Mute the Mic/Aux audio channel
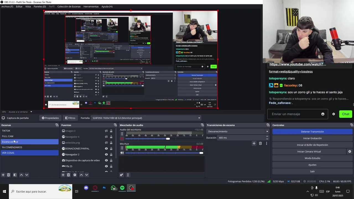 click(x=122, y=153)
